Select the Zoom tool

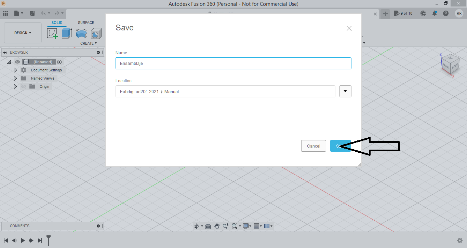point(226,226)
